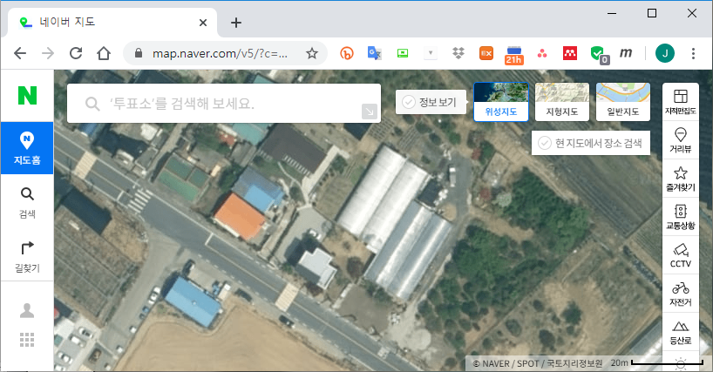
Task: Open the 길찾기 directions panel
Action: [x=27, y=257]
